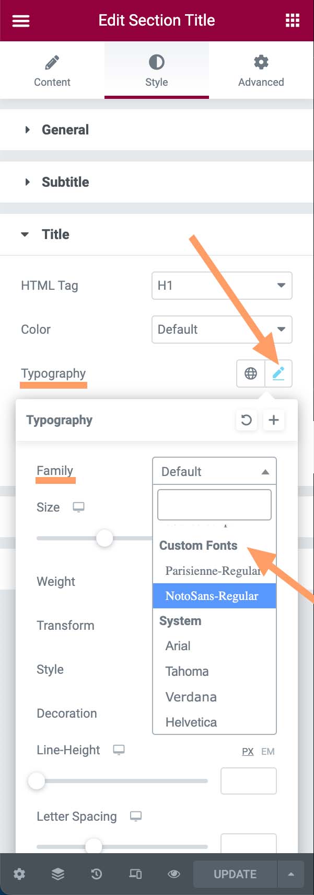
Task: Open the hamburger menu in the header
Action: (20, 20)
